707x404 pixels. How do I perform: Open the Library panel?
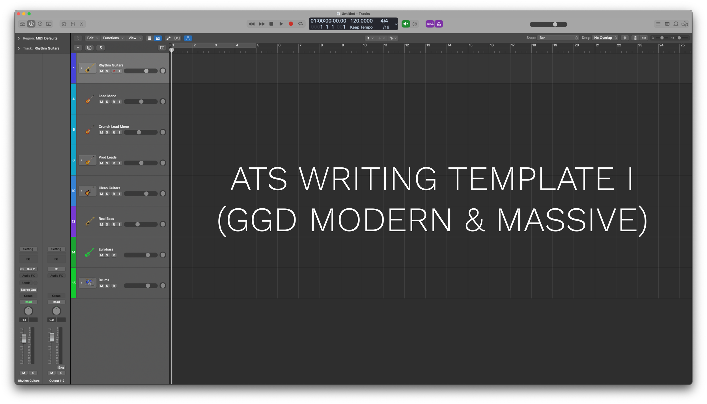(22, 24)
